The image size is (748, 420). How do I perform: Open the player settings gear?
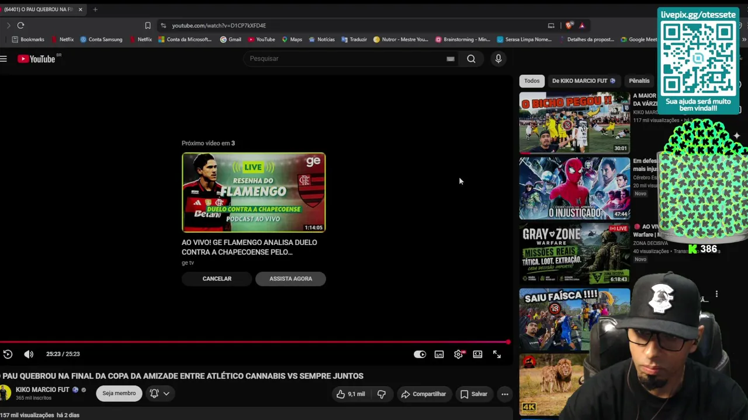(x=459, y=354)
